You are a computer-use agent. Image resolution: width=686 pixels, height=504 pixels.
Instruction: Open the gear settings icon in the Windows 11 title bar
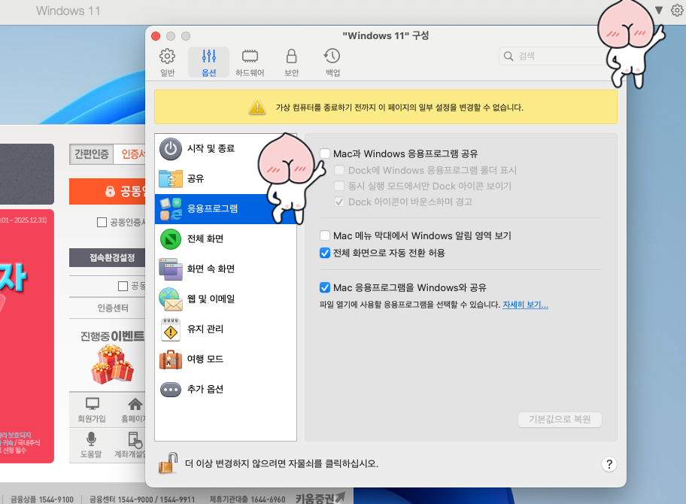coord(677,10)
